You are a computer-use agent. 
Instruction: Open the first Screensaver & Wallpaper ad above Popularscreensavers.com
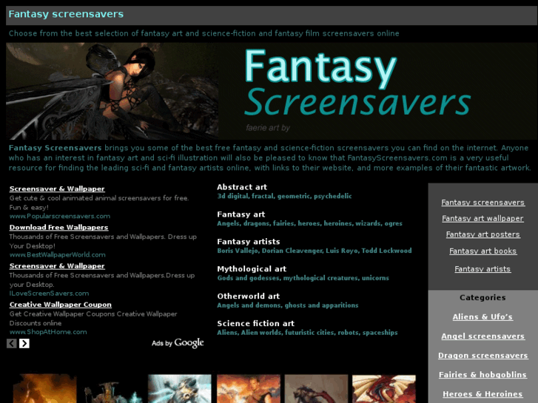click(57, 189)
